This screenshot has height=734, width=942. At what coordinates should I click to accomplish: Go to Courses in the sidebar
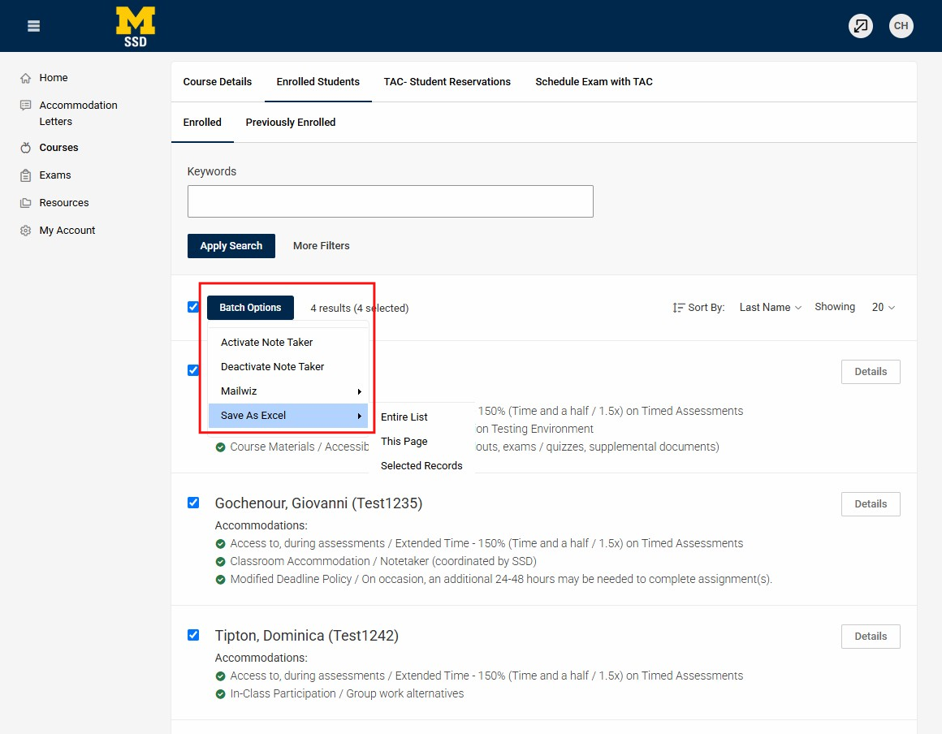click(x=58, y=148)
